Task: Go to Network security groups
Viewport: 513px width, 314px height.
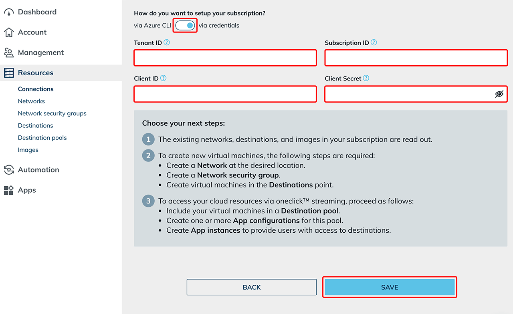Action: point(52,113)
